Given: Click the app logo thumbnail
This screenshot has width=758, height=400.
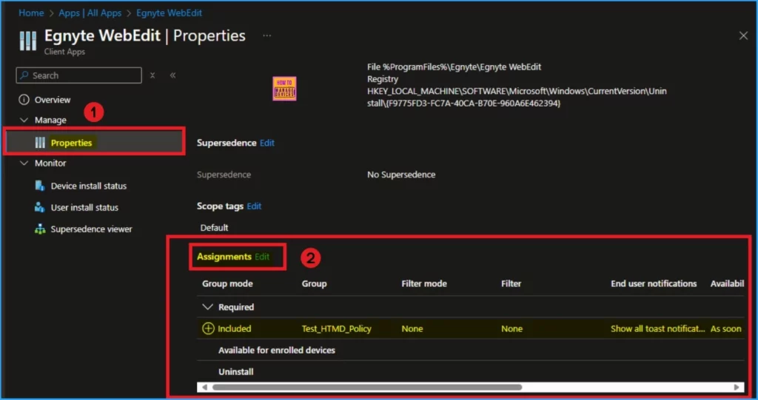Looking at the screenshot, I should 284,89.
